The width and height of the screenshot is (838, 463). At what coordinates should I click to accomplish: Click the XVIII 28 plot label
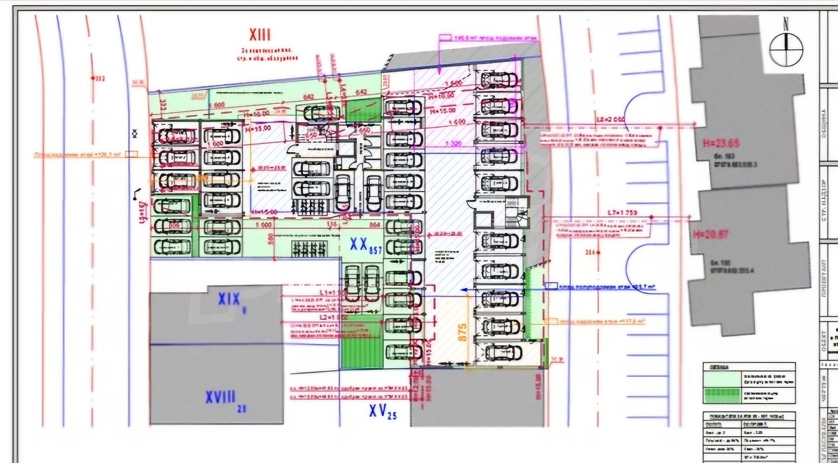[x=225, y=398]
